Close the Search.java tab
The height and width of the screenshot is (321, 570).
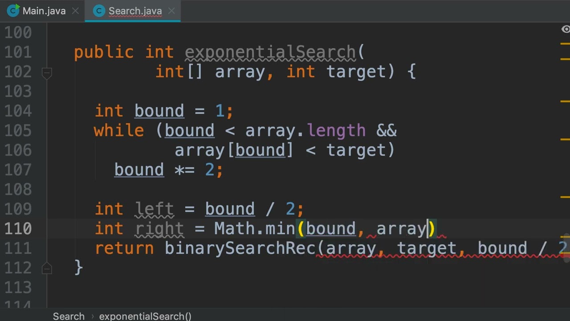click(x=171, y=11)
